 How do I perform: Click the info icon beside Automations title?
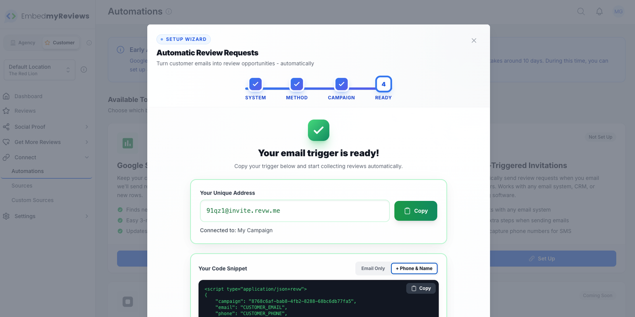(x=169, y=11)
